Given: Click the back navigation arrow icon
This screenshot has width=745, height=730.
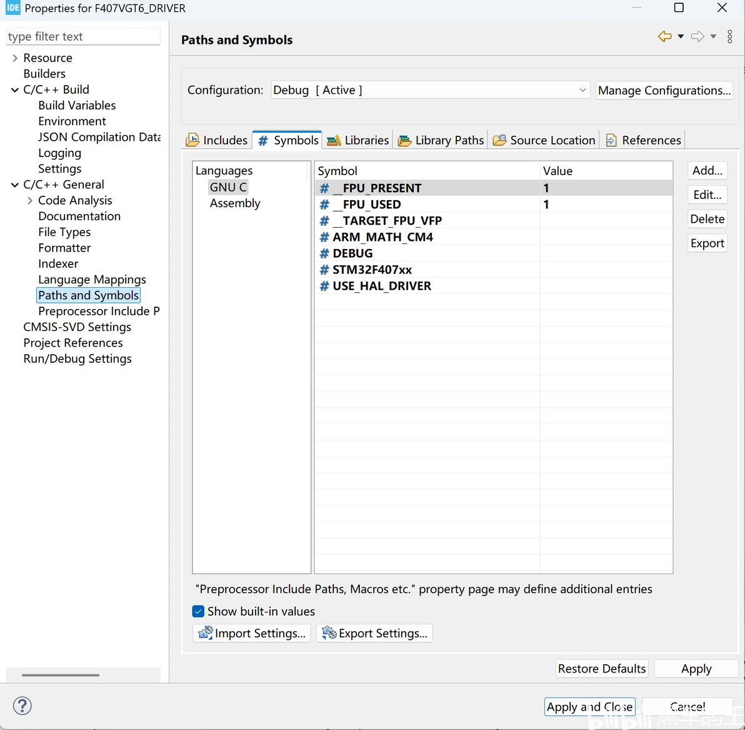Looking at the screenshot, I should tap(664, 37).
